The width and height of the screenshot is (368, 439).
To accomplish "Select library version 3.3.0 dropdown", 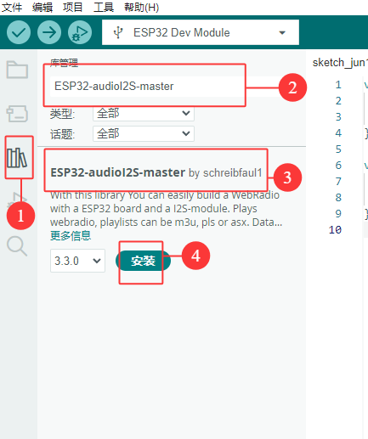I will click(77, 261).
